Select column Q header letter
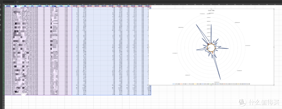This screenshot has width=282, height=109. coord(111,4)
